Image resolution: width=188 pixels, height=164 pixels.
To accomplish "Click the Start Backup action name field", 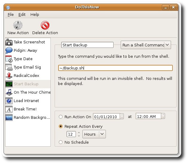I will [87, 45].
